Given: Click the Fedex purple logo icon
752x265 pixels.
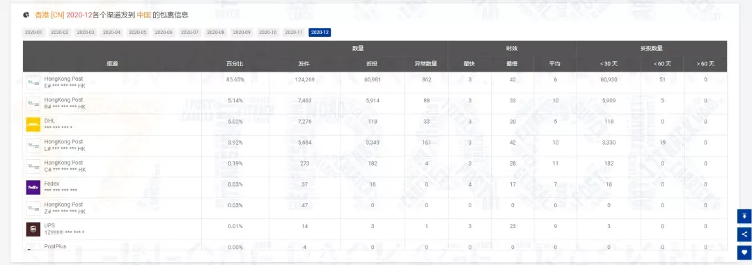Looking at the screenshot, I should [33, 187].
